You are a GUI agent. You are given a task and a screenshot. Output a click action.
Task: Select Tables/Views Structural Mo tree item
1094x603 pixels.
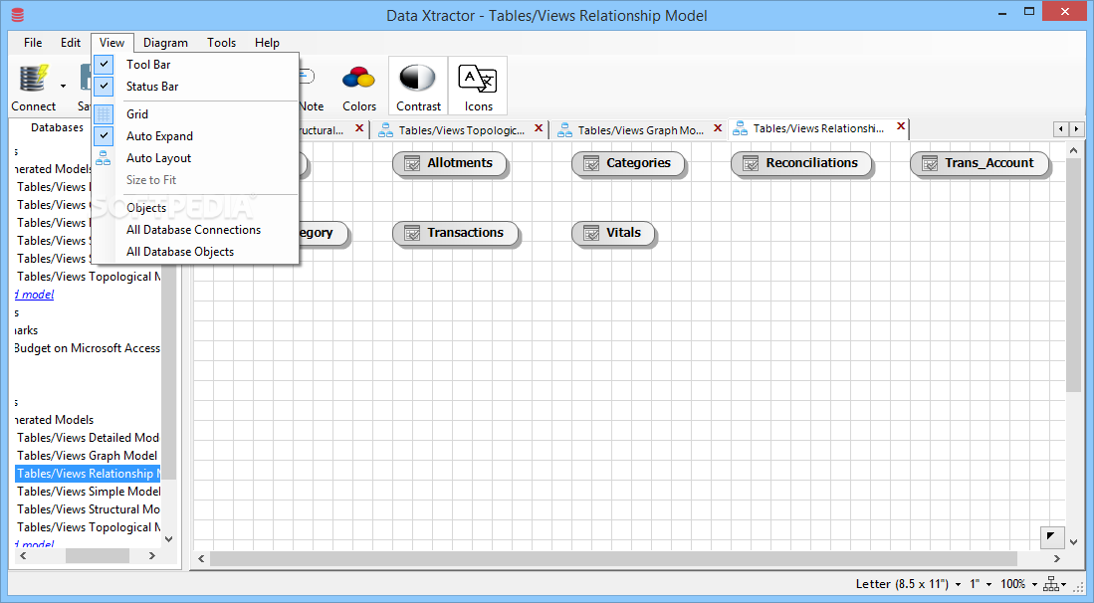88,509
